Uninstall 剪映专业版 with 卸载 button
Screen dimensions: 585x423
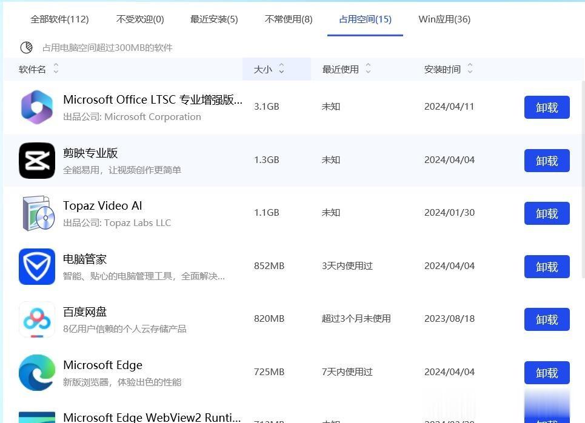[547, 161]
